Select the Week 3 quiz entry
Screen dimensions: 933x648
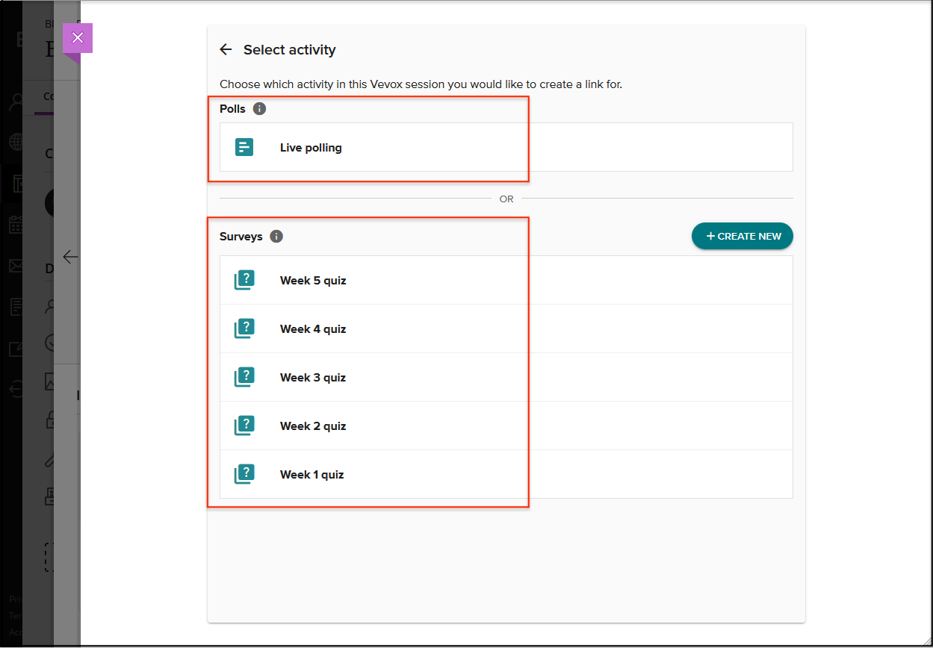(x=312, y=377)
